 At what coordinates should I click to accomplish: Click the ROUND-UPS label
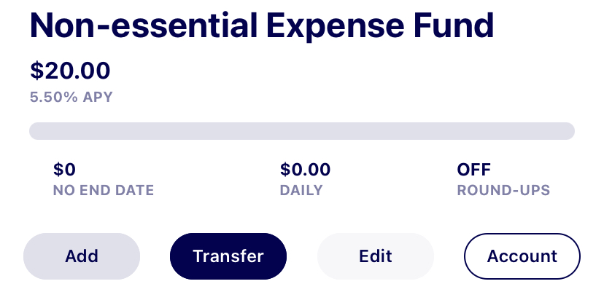[x=503, y=191]
